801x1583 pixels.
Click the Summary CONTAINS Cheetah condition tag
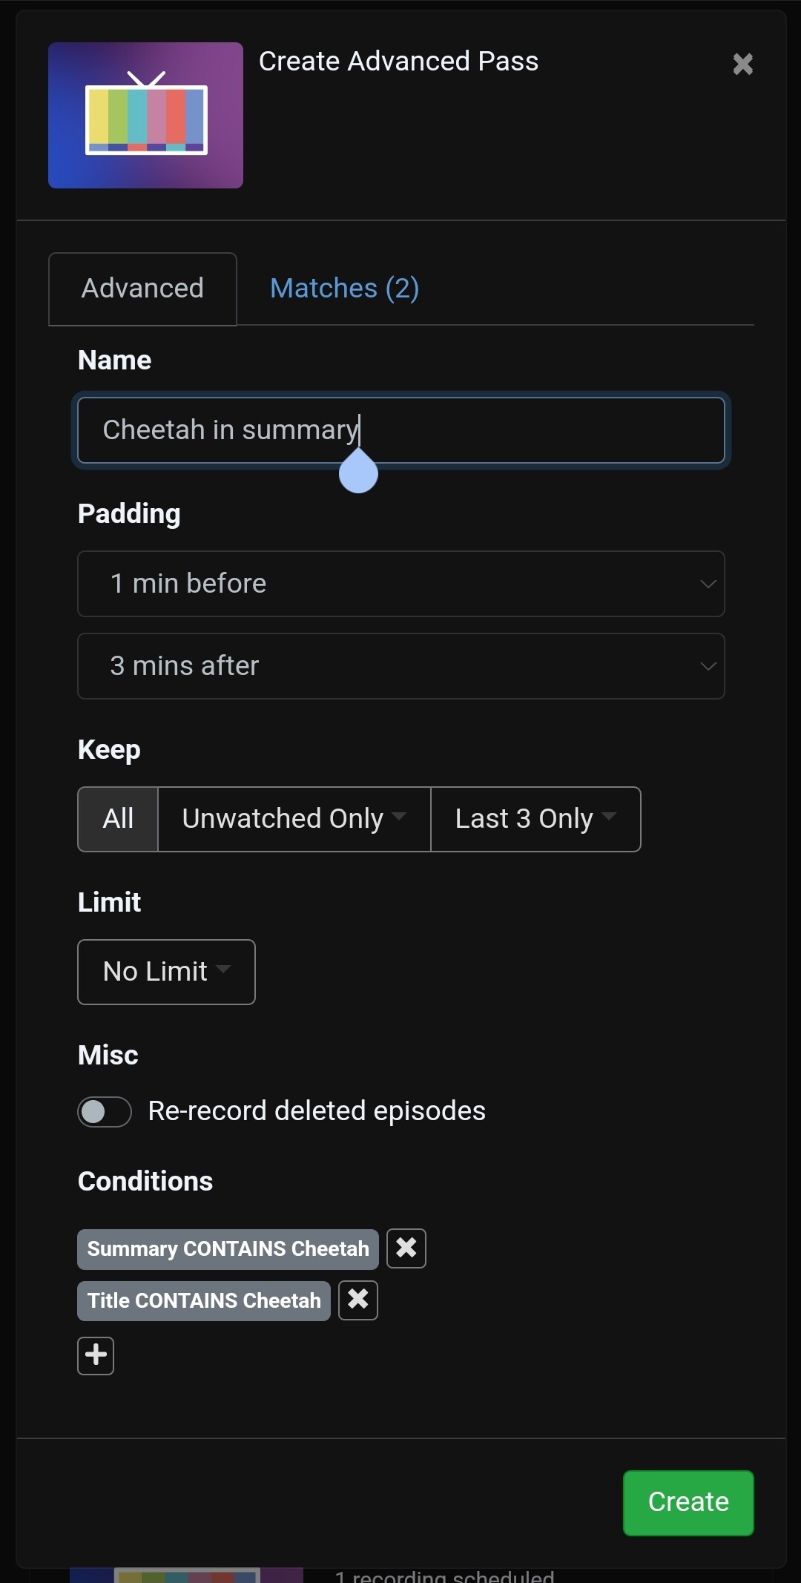[x=228, y=1249]
